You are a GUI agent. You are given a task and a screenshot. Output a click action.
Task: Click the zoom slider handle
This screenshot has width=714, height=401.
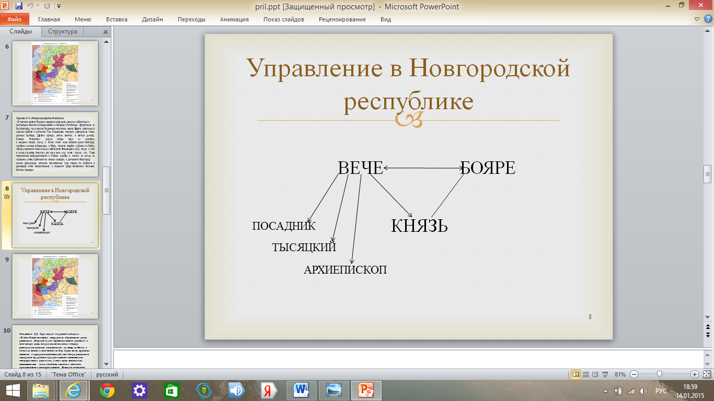(x=660, y=374)
